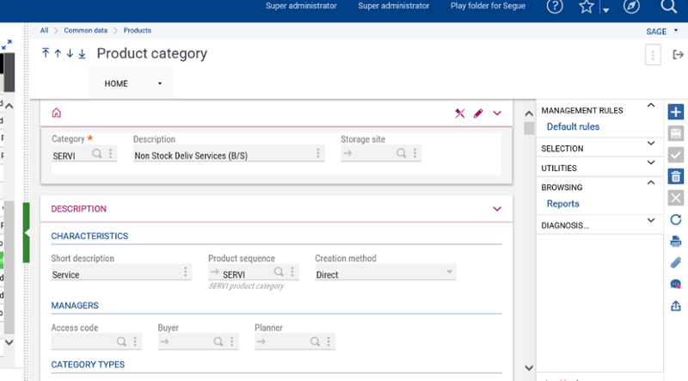Open the Default rules link
688x381 pixels.
[573, 127]
